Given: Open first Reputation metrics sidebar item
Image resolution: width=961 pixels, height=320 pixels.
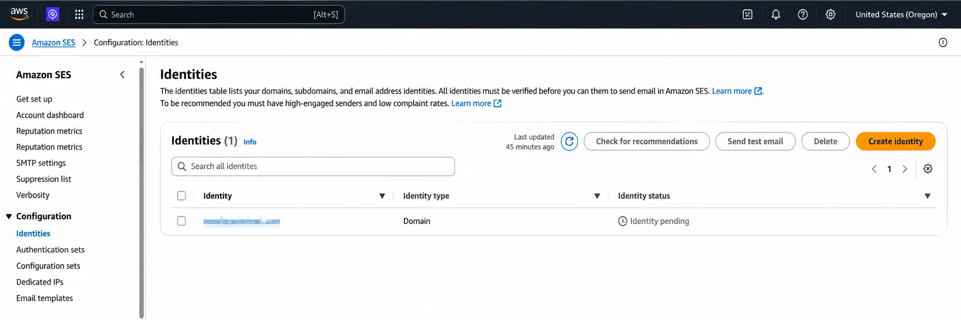Looking at the screenshot, I should (x=49, y=131).
